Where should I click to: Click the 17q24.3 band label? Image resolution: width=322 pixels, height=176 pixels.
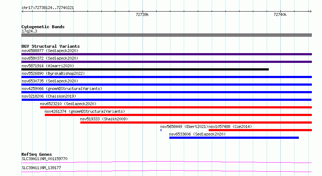[x=29, y=31]
